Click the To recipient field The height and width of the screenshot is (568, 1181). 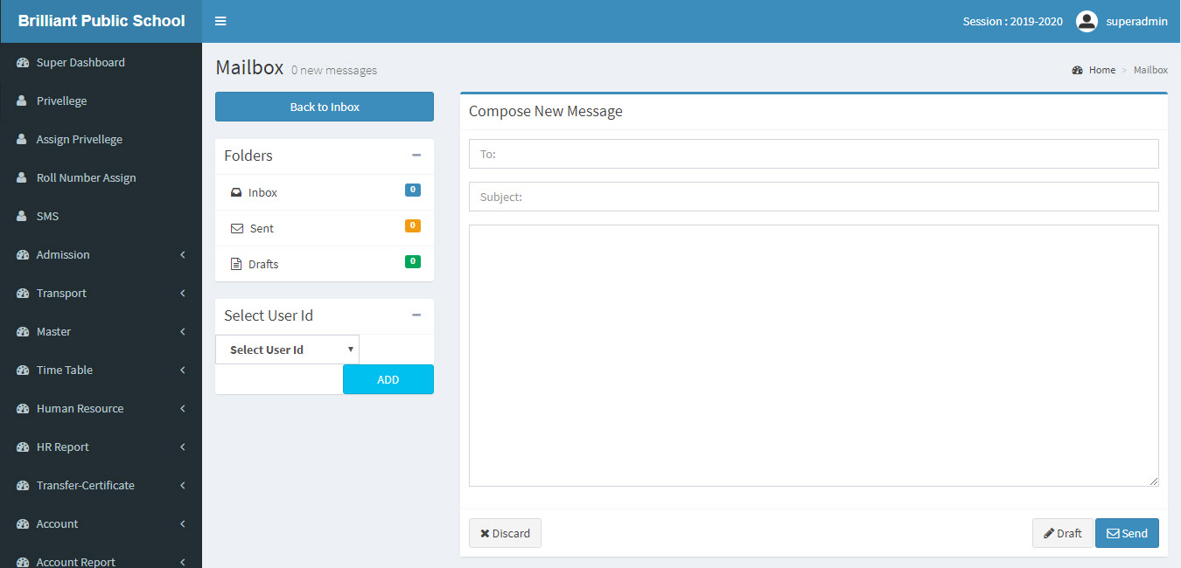click(814, 154)
